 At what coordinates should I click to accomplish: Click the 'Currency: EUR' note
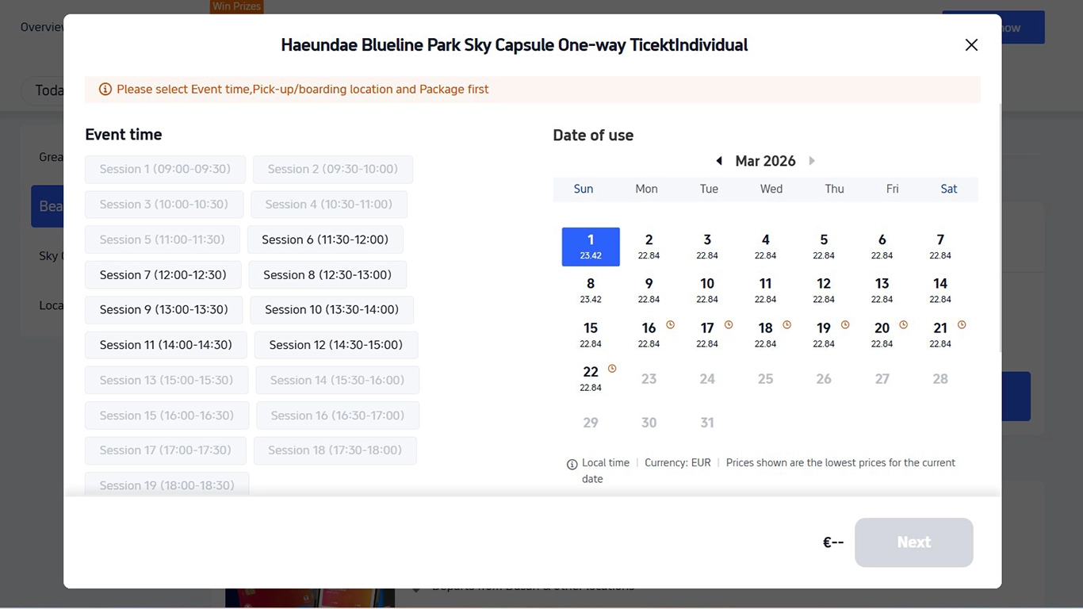point(678,463)
